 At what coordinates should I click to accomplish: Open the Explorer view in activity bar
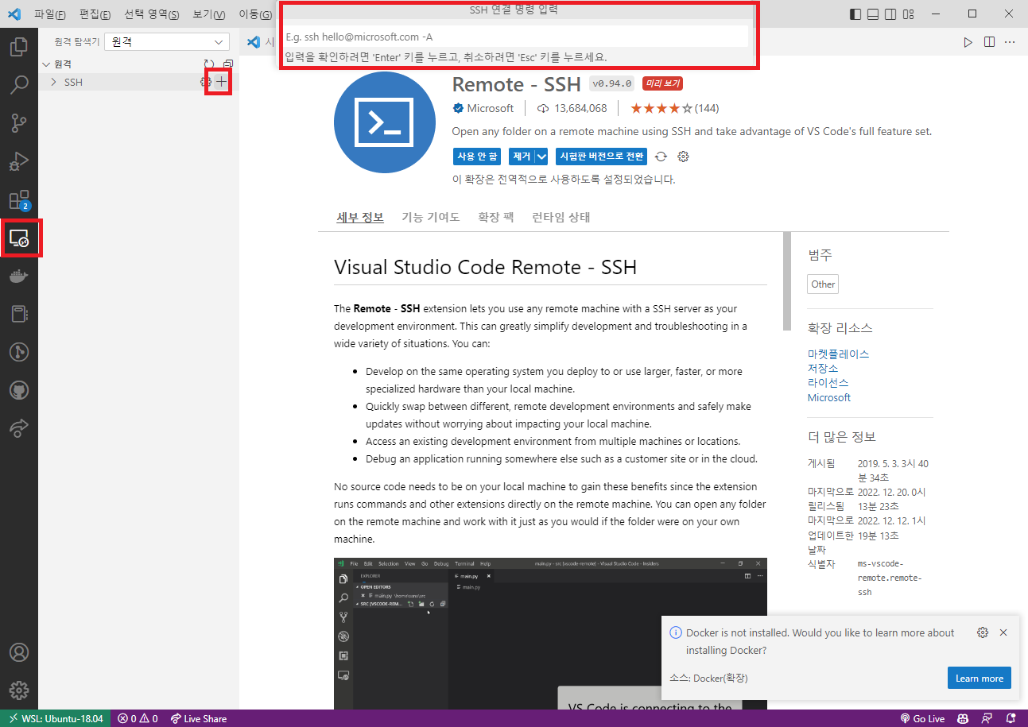18,47
